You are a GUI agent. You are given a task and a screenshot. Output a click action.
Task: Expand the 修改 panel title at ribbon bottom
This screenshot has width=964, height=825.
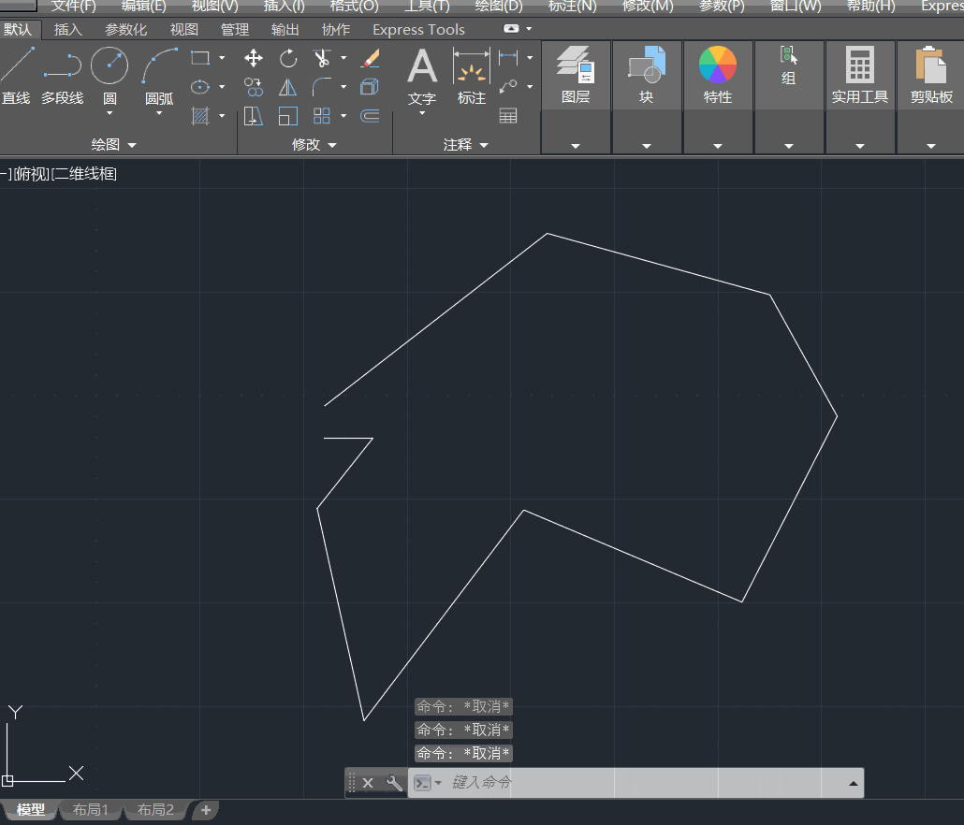coord(314,145)
